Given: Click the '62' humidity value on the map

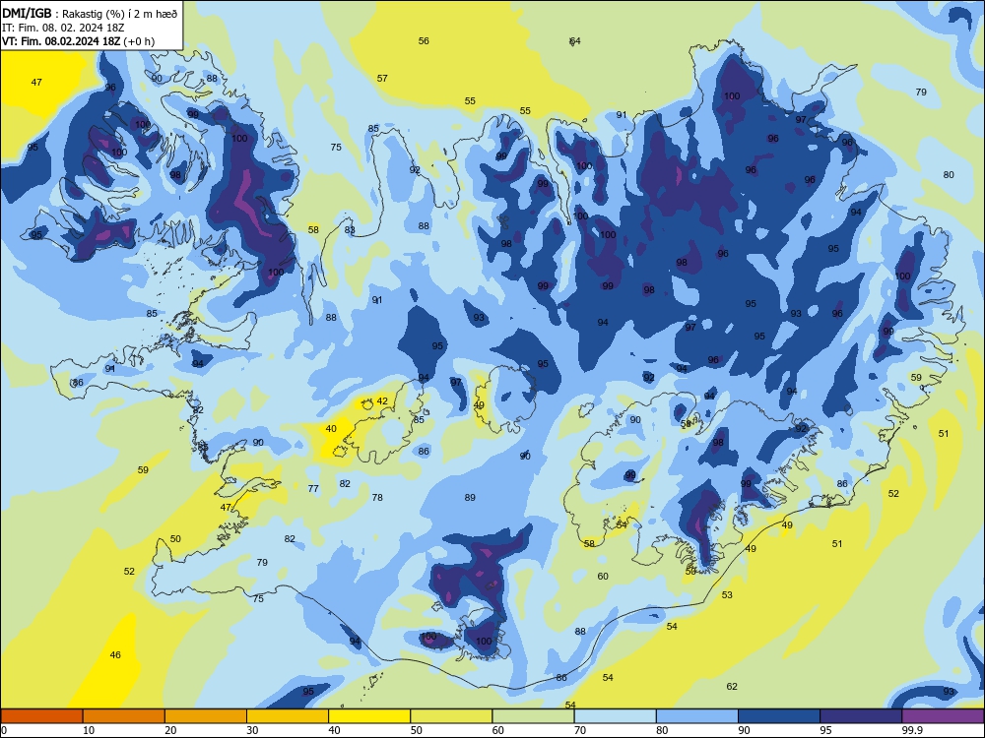Looking at the screenshot, I should tap(732, 686).
